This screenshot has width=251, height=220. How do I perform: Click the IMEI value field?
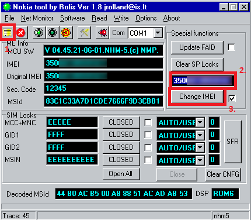(x=103, y=63)
